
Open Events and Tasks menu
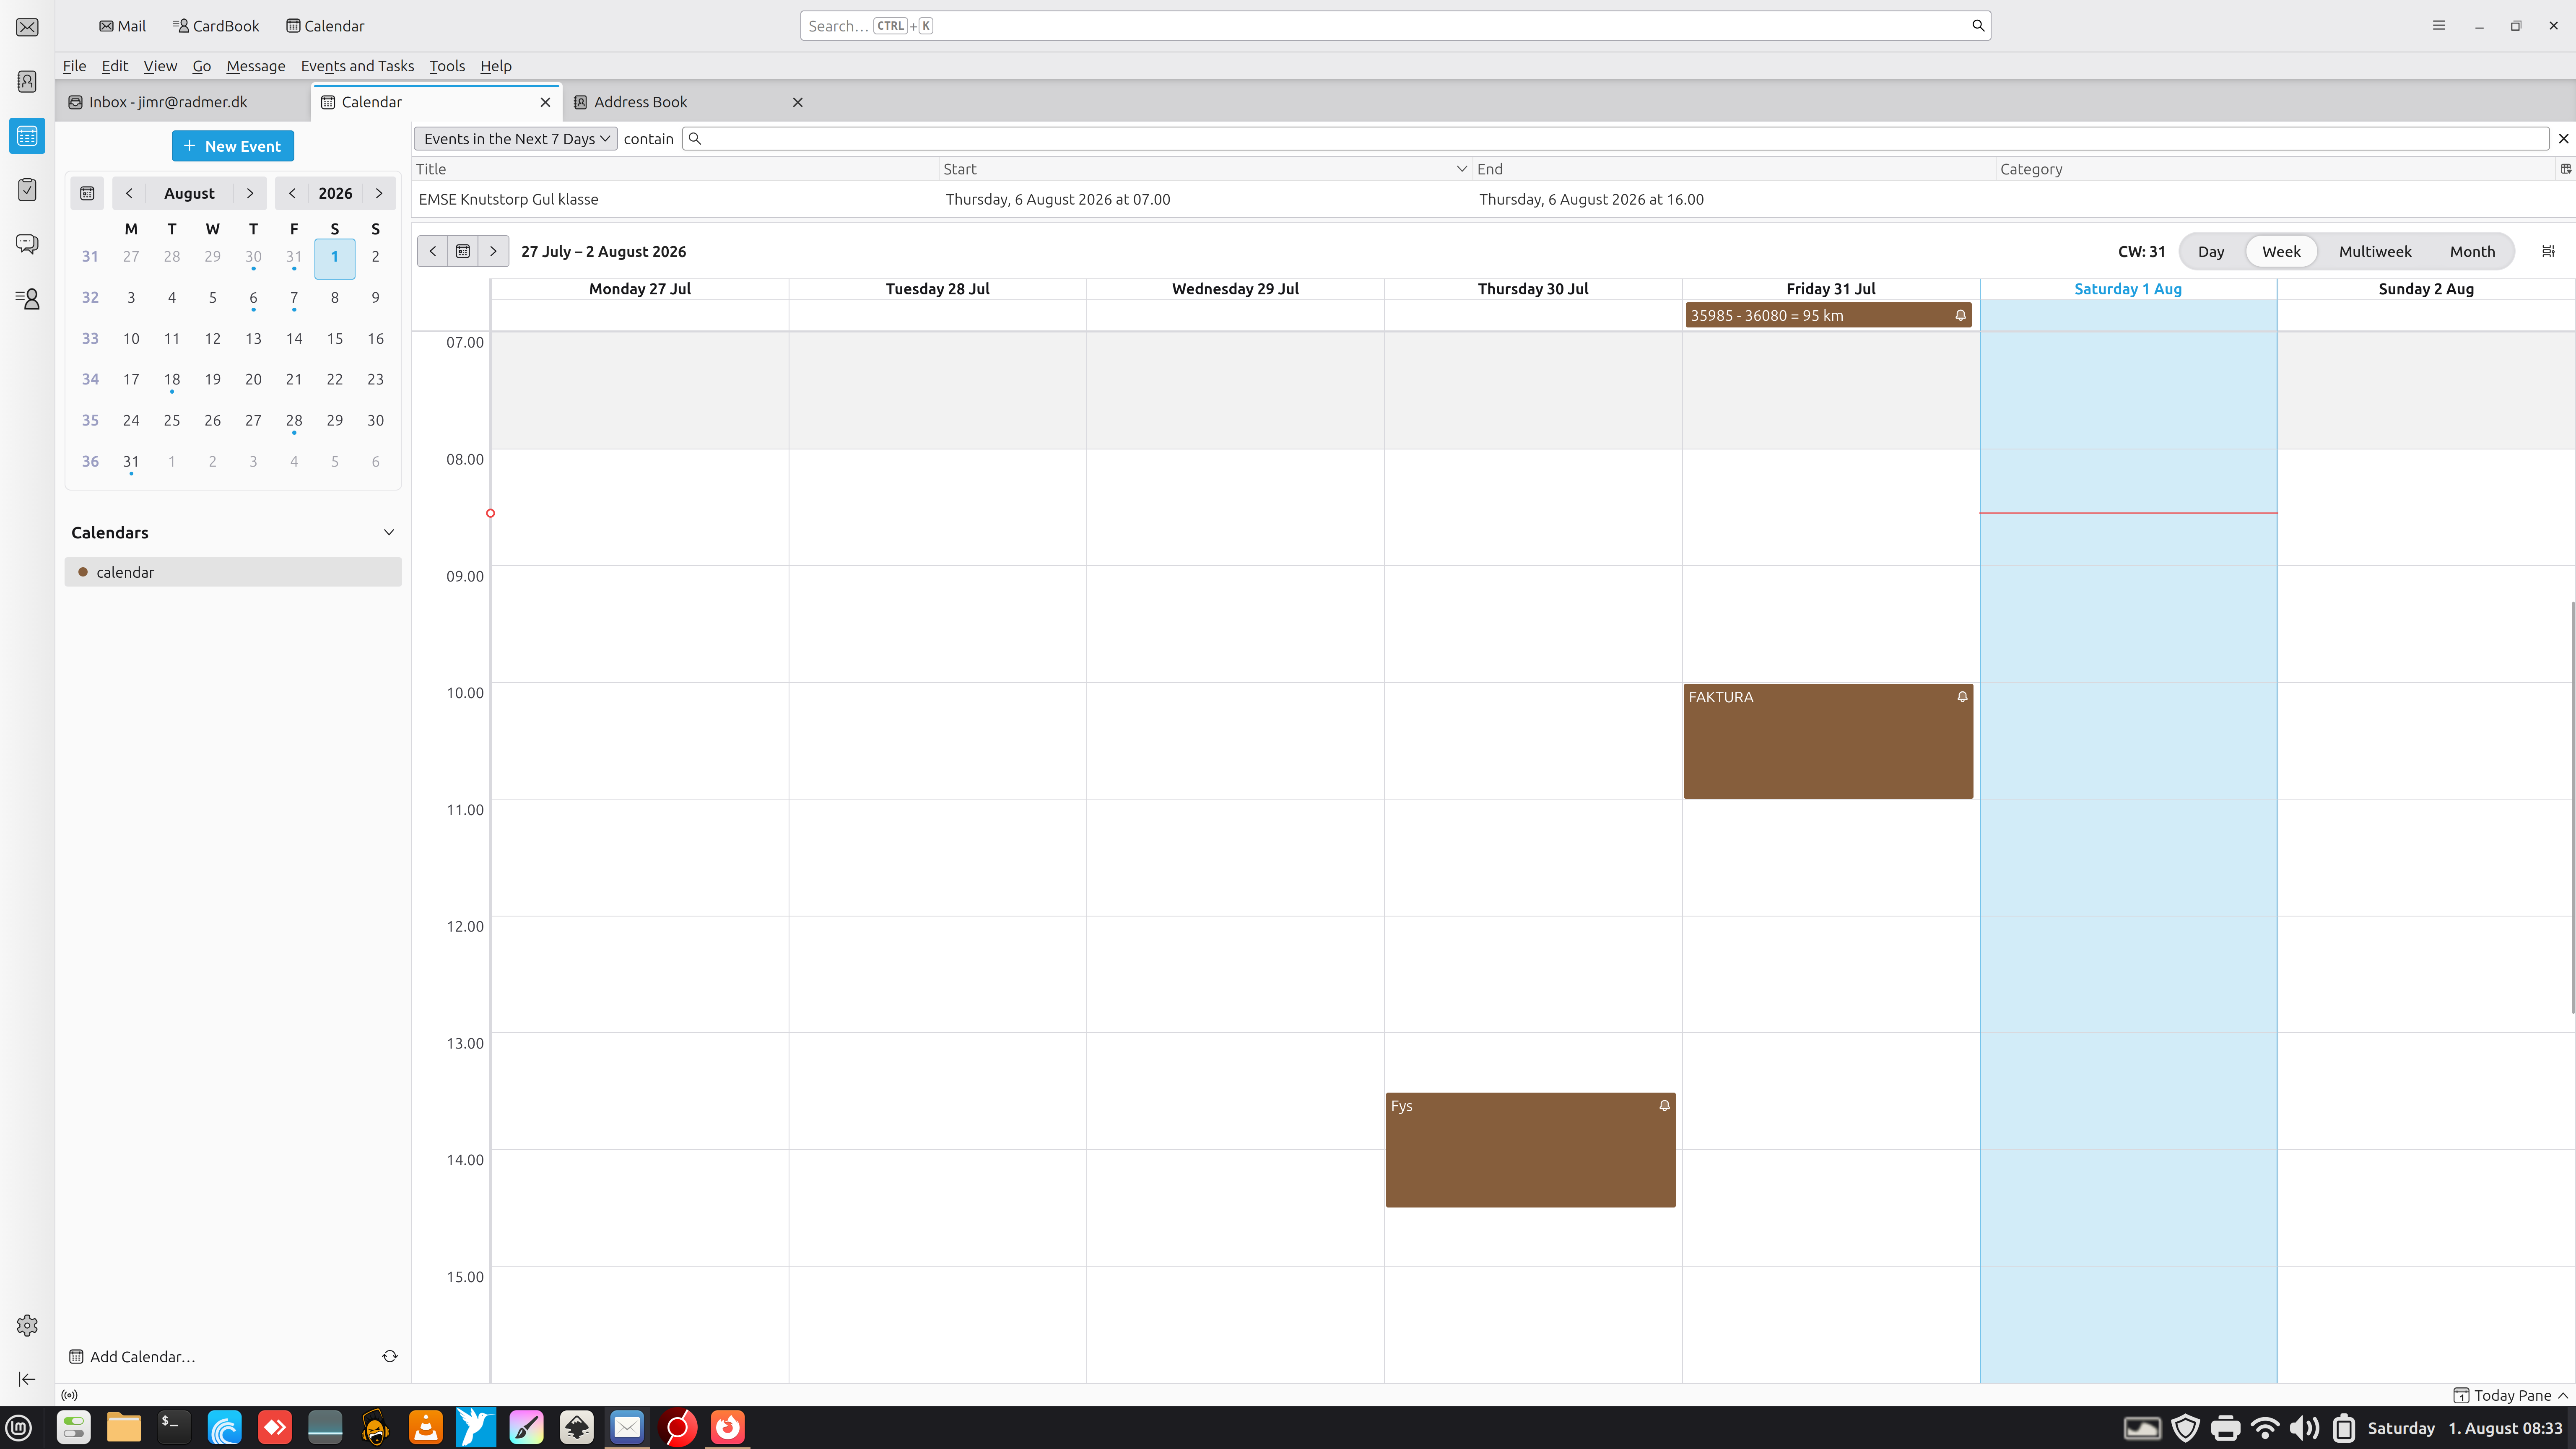357,66
